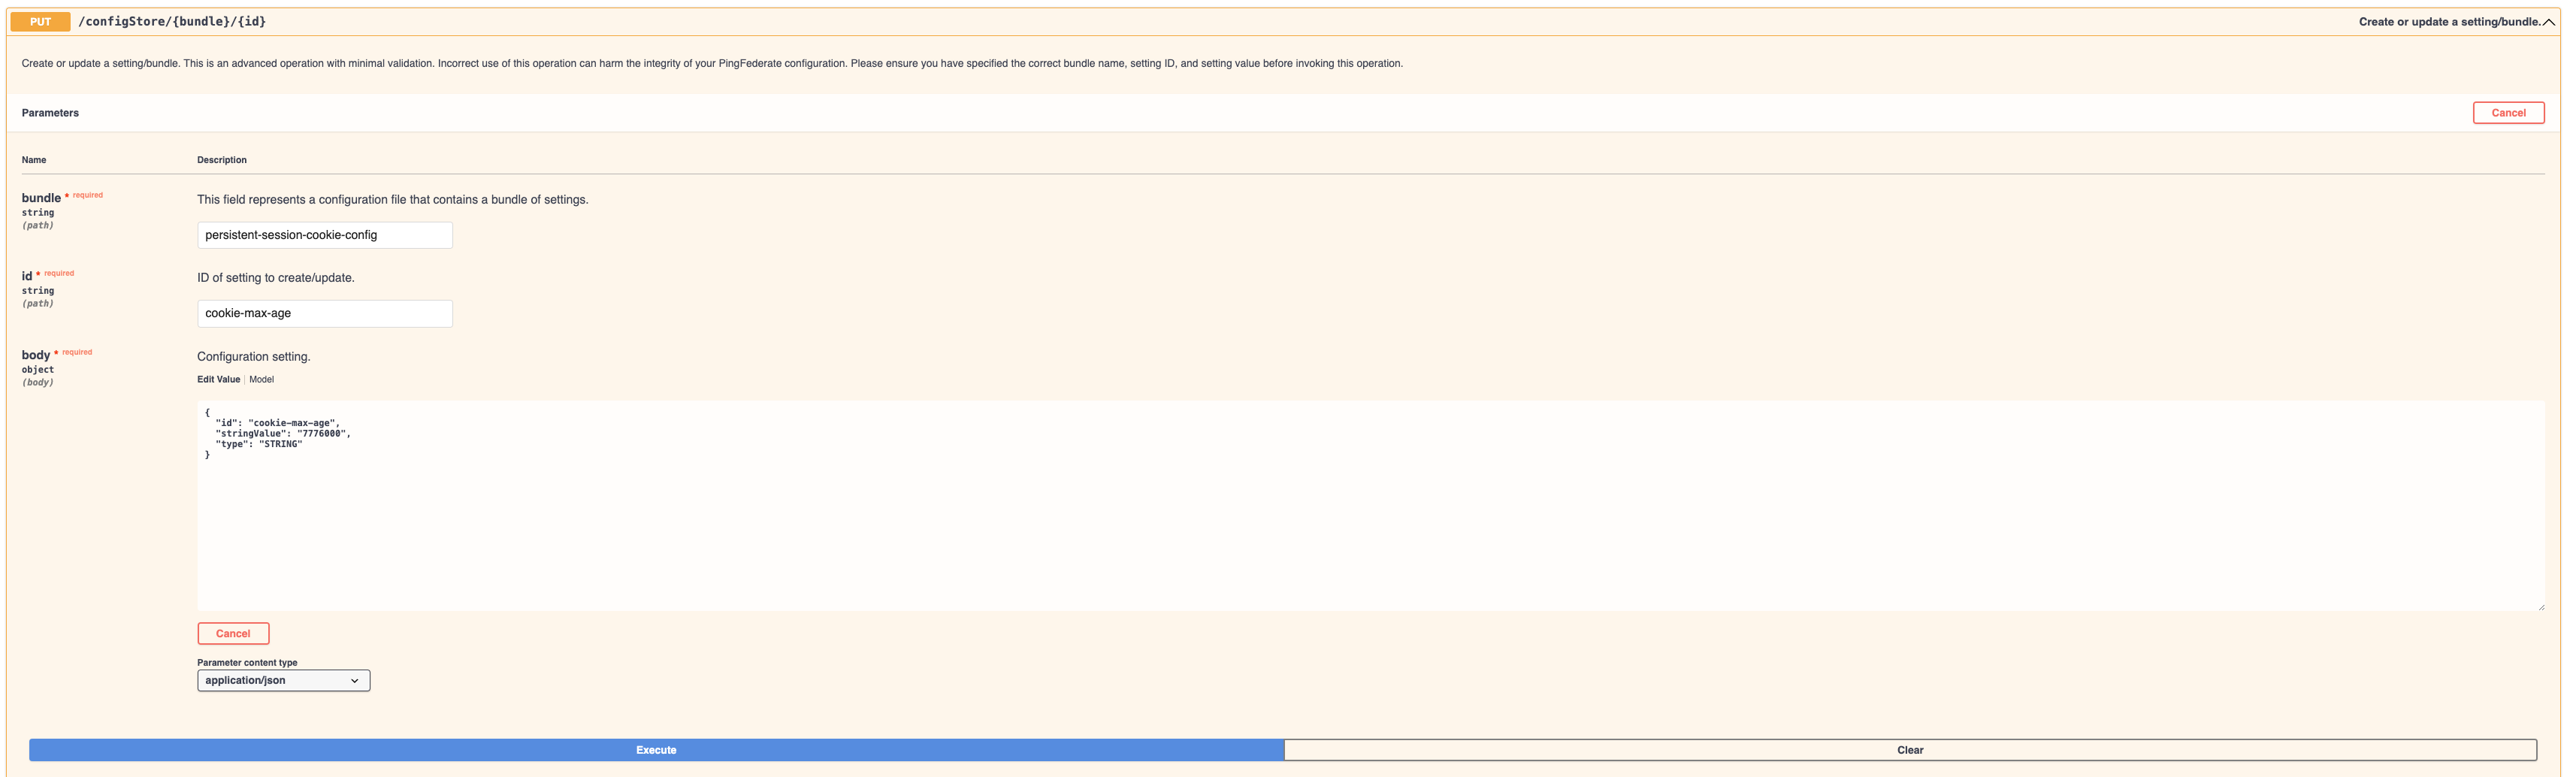Viewport: 2576px width, 777px height.
Task: Switch to the Model tab
Action: coord(261,379)
